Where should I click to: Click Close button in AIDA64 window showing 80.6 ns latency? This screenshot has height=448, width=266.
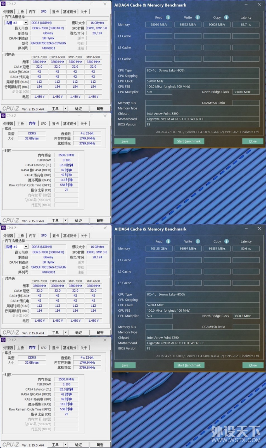[253, 365]
